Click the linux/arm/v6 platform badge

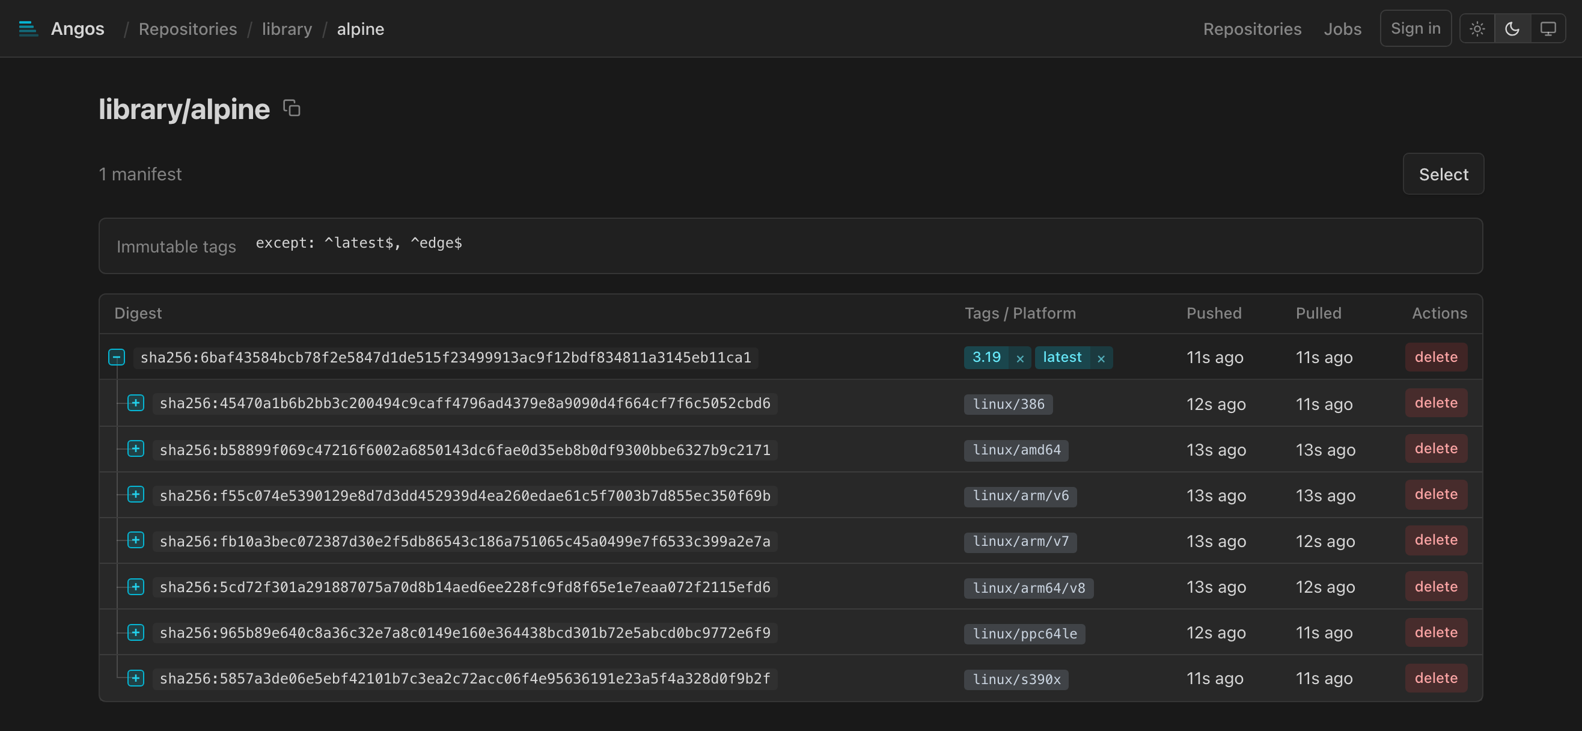point(1021,496)
